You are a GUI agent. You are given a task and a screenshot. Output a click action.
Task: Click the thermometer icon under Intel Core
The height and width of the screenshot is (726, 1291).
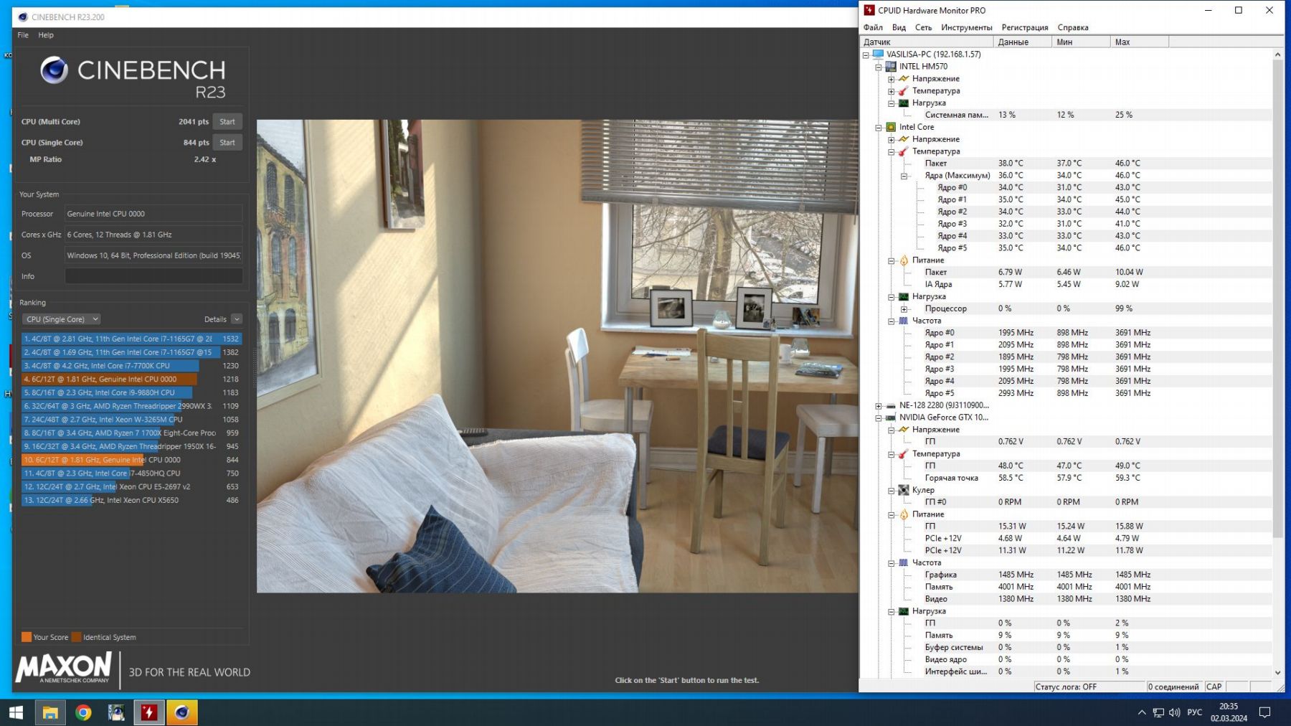click(904, 151)
